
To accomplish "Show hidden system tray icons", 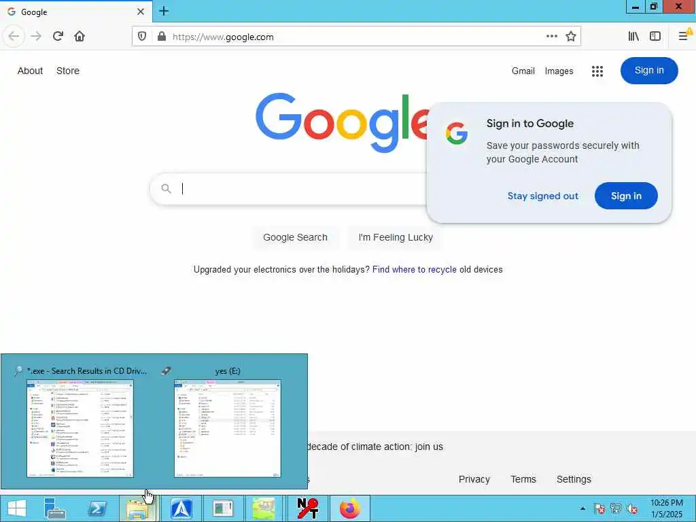I will tap(582, 508).
